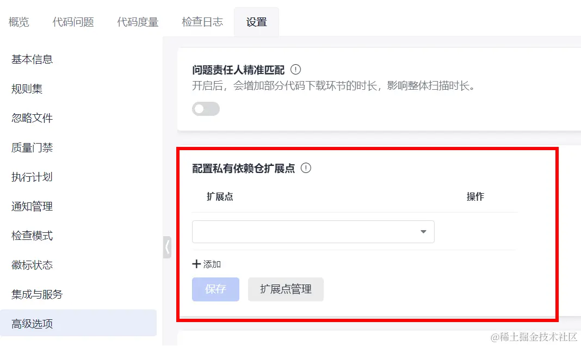The height and width of the screenshot is (346, 581).
Task: Click the description text starting with 开启后
Action: [333, 86]
